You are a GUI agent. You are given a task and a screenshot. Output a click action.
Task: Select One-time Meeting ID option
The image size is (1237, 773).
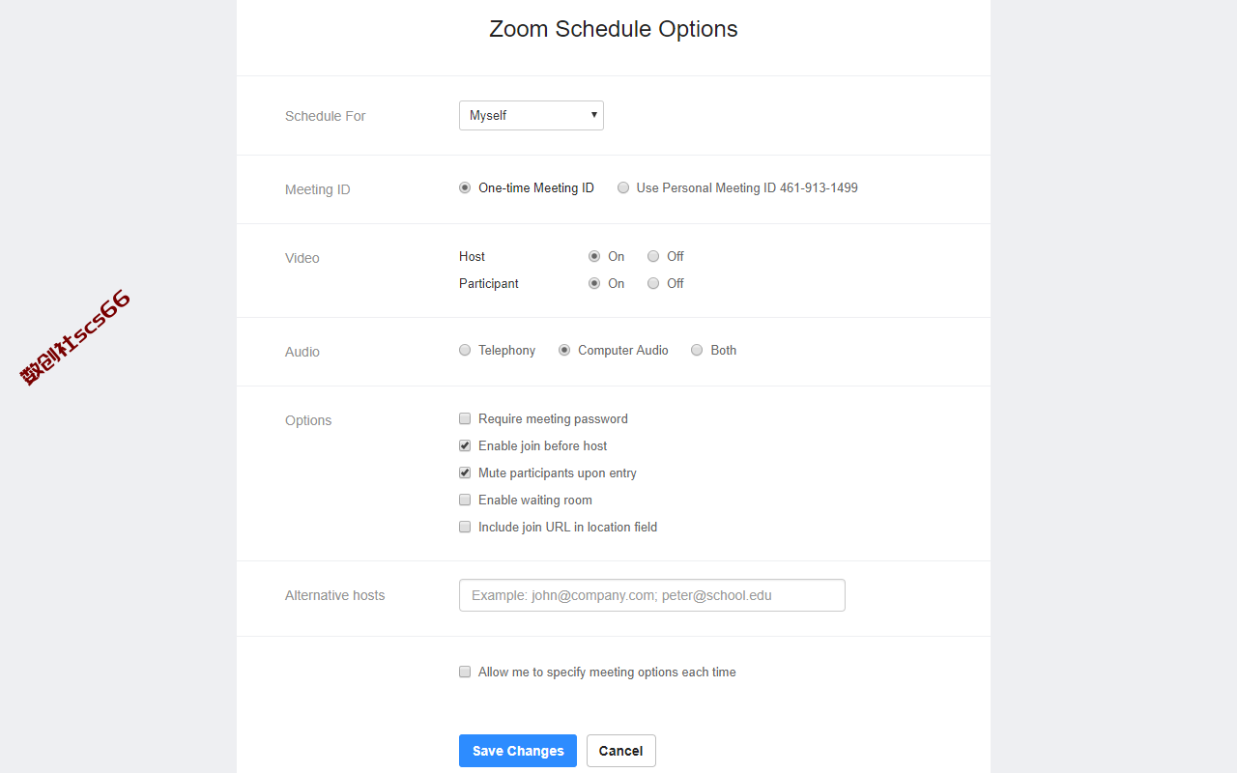(x=465, y=188)
